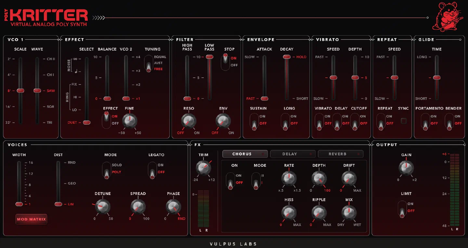468x248 pixels.
Task: Select the SQR waveform label
Action: point(50,107)
